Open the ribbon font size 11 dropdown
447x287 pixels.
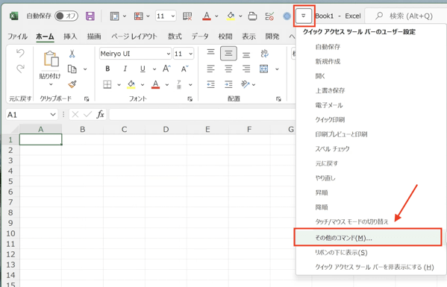point(190,54)
